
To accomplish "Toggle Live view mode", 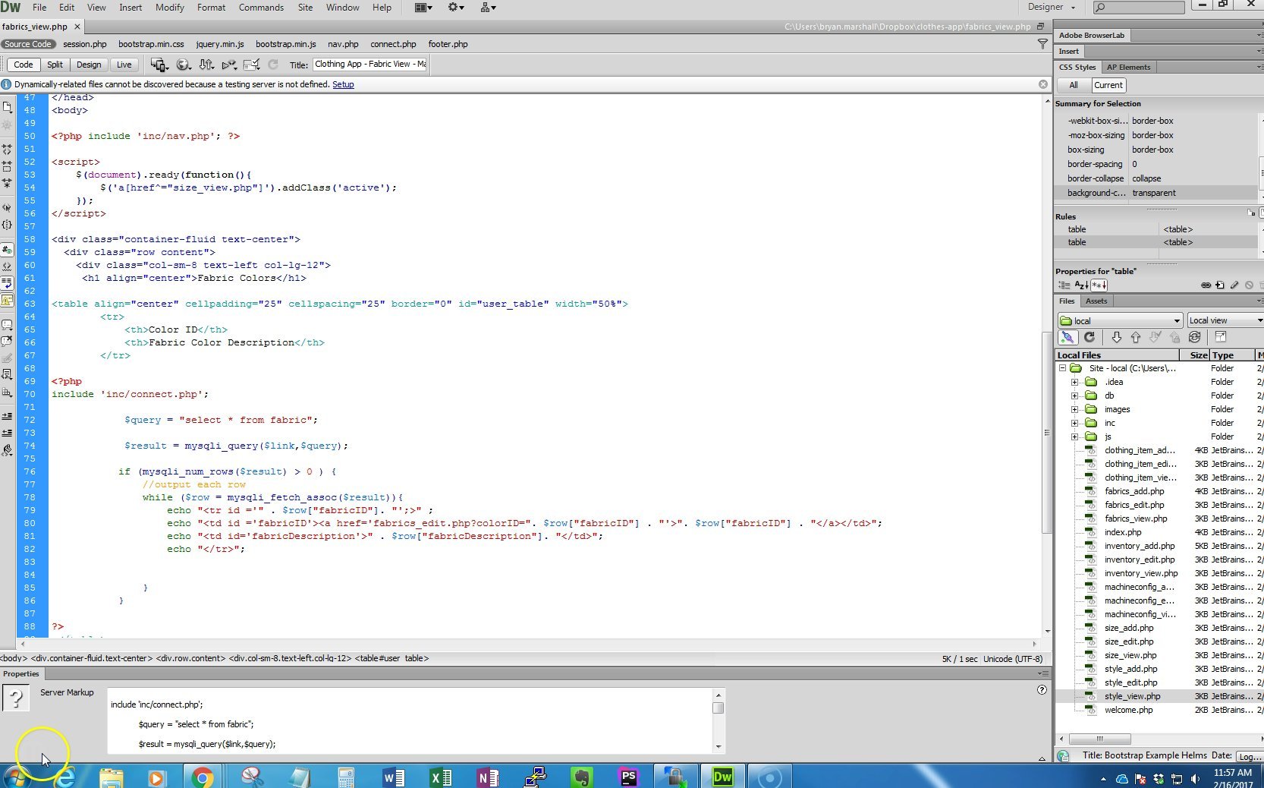I will pos(124,65).
